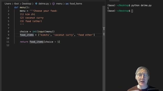This screenshot has height=91, width=163.
Task: Open the Users breadcrumb segment
Action: pyautogui.click(x=8, y=4)
